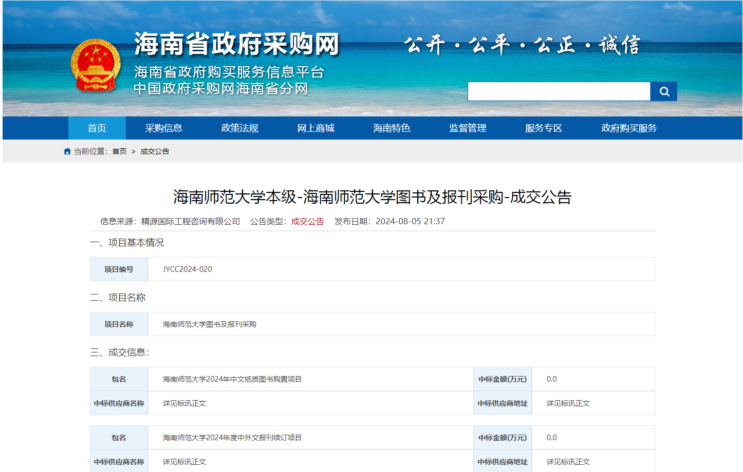Open the 网上商城 menu

[316, 128]
